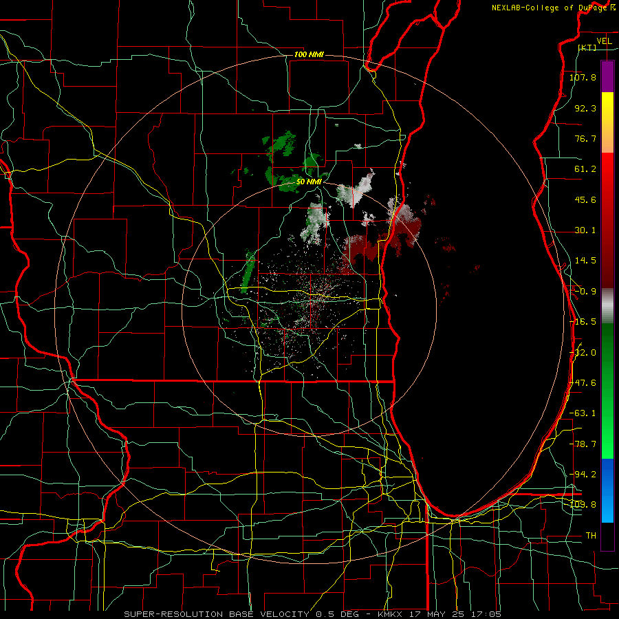
Task: Click the yellow-orange segment of velocity color bar
Action: coord(607,122)
